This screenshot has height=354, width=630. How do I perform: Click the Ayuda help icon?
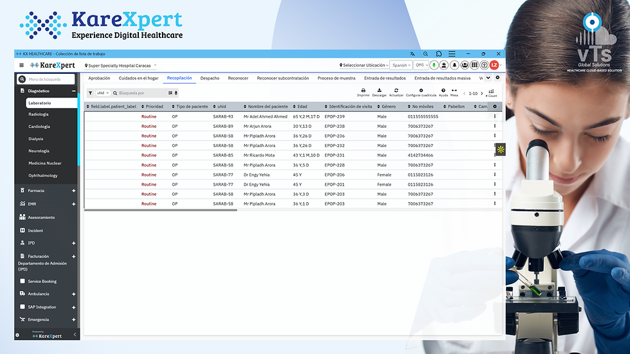pos(443,93)
